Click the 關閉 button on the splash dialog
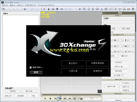Image resolution: width=137 pixels, height=102 pixels. [x=36, y=72]
